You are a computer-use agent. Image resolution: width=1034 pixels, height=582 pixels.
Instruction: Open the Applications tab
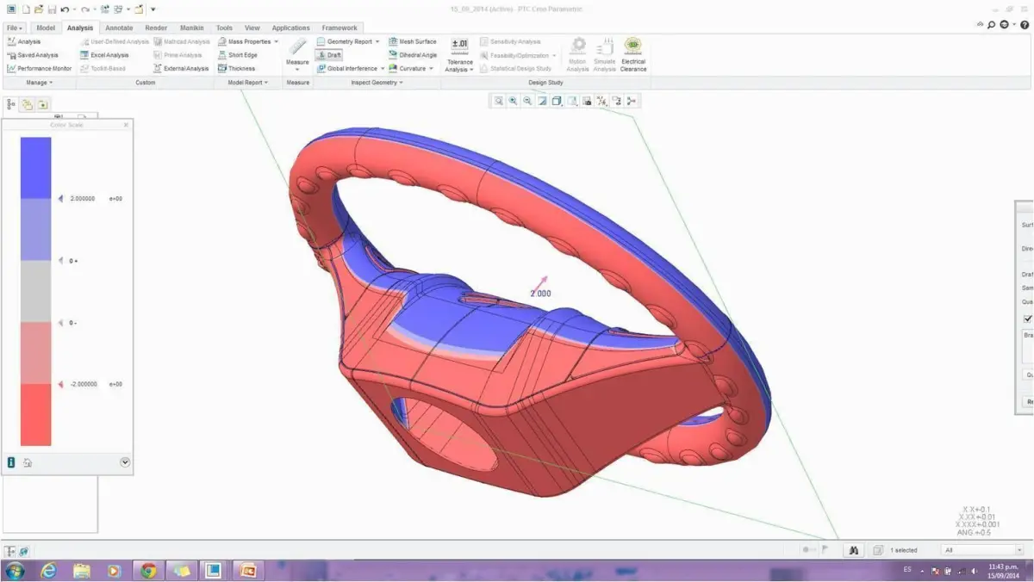tap(290, 28)
